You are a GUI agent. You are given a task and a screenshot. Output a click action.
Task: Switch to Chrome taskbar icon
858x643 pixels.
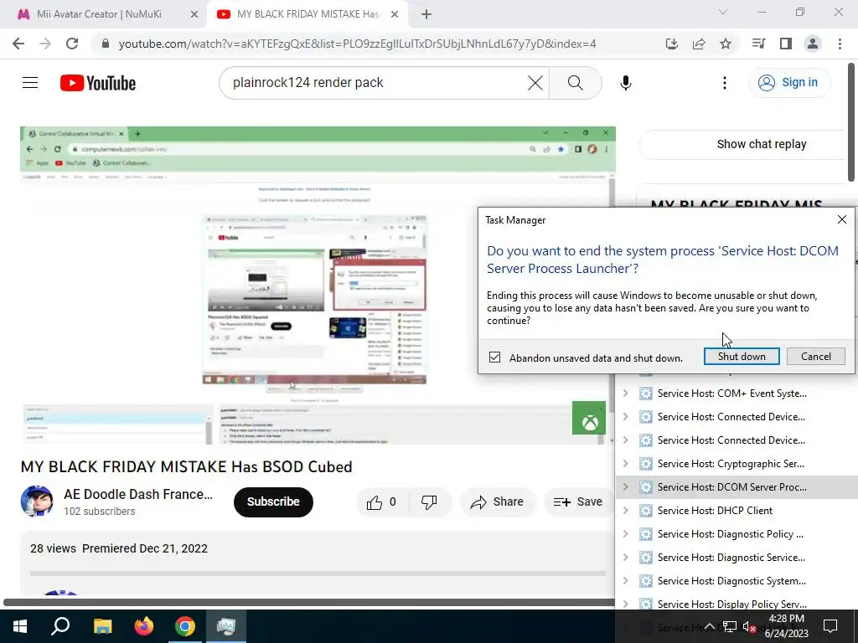tap(185, 626)
